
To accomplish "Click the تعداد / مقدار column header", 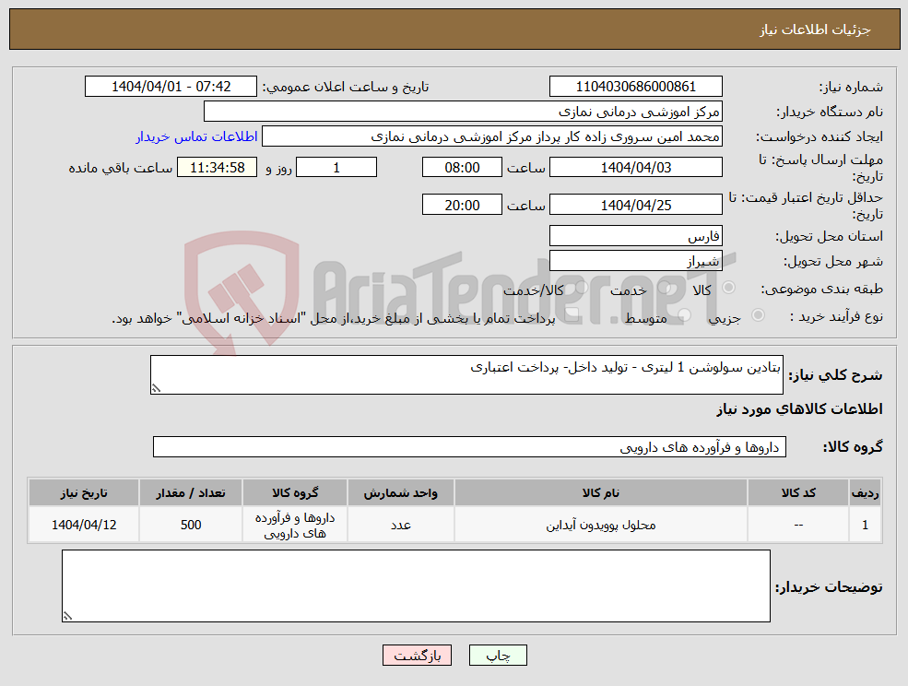I will (191, 492).
